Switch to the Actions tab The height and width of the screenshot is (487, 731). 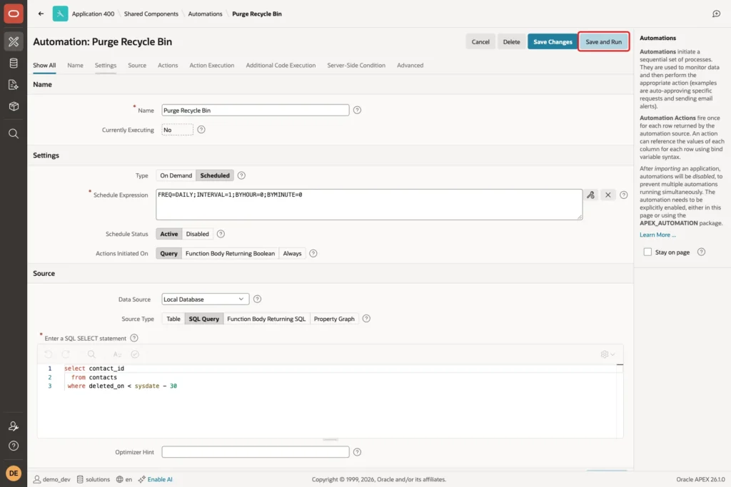(168, 65)
